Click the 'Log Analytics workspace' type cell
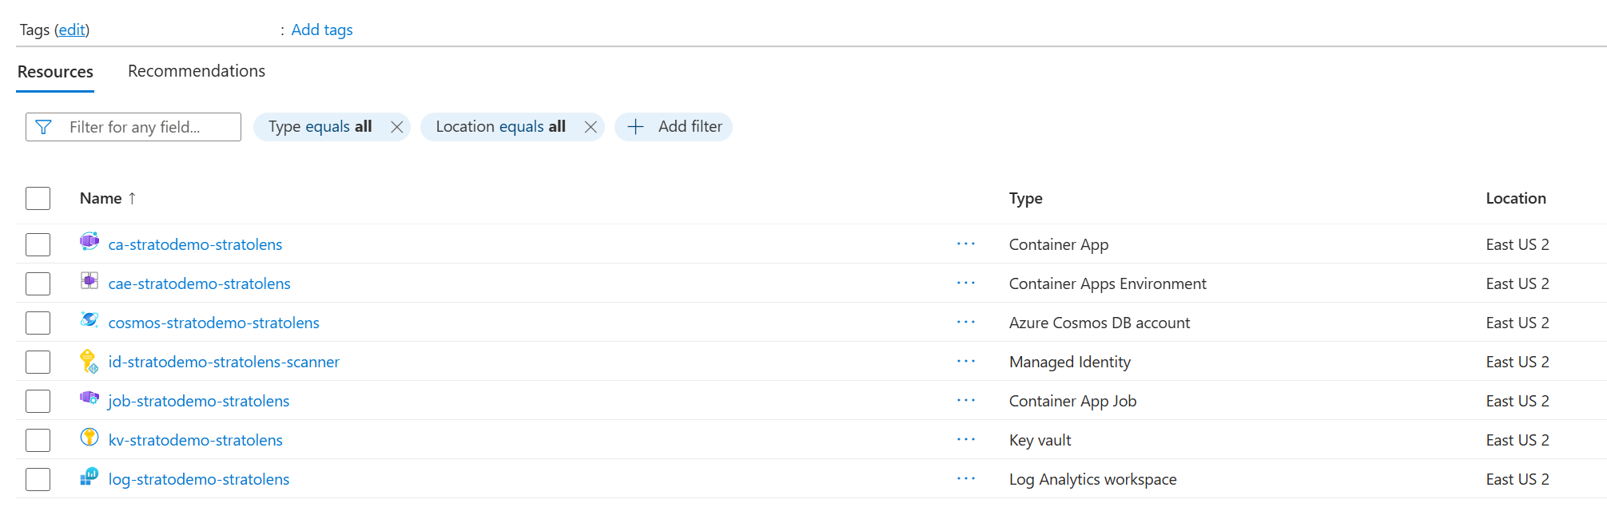Image resolution: width=1607 pixels, height=527 pixels. pos(1092,479)
